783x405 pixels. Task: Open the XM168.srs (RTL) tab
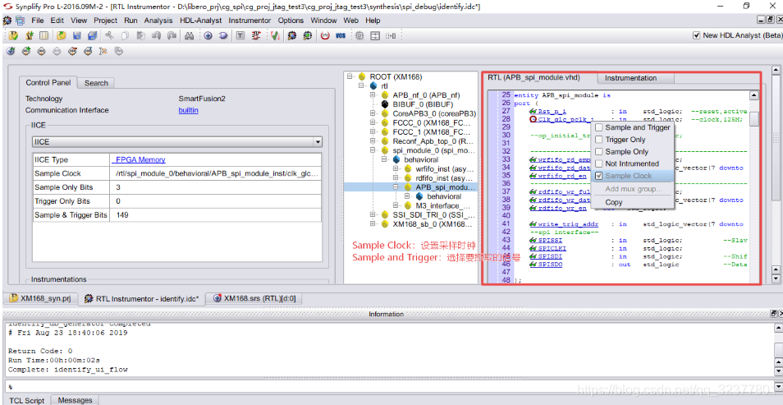[254, 298]
